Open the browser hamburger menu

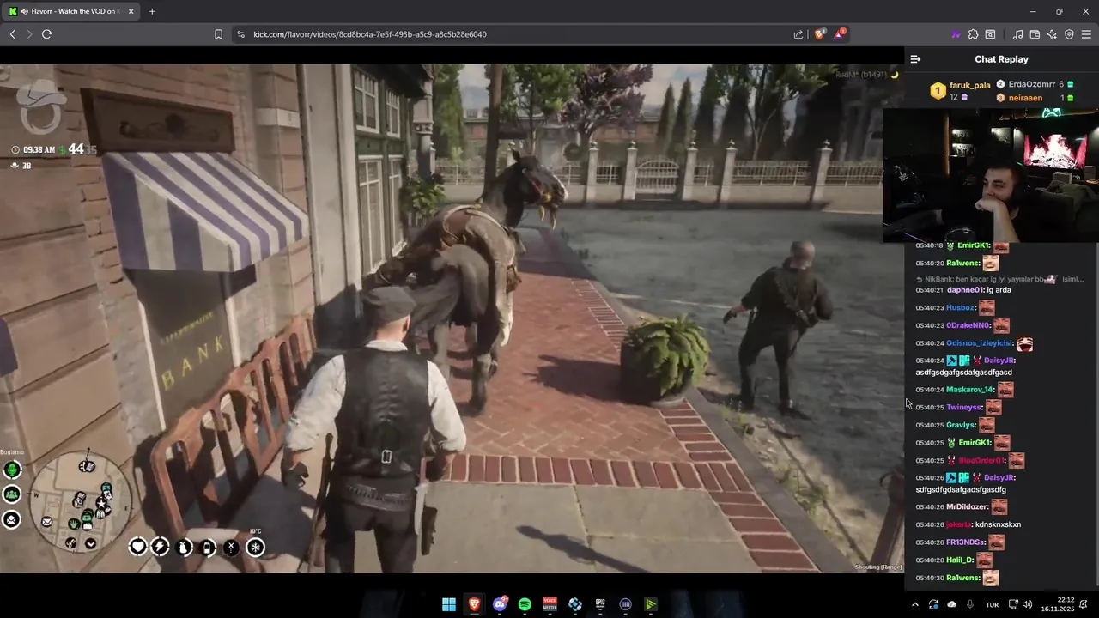click(1086, 34)
